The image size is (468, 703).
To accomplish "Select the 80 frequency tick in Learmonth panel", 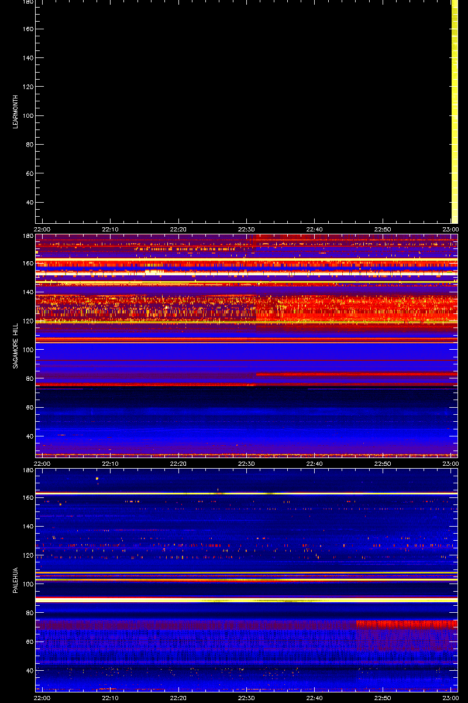I will click(x=30, y=145).
